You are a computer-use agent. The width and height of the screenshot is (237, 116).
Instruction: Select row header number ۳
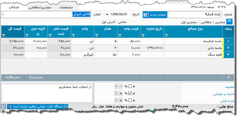(x=228, y=55)
